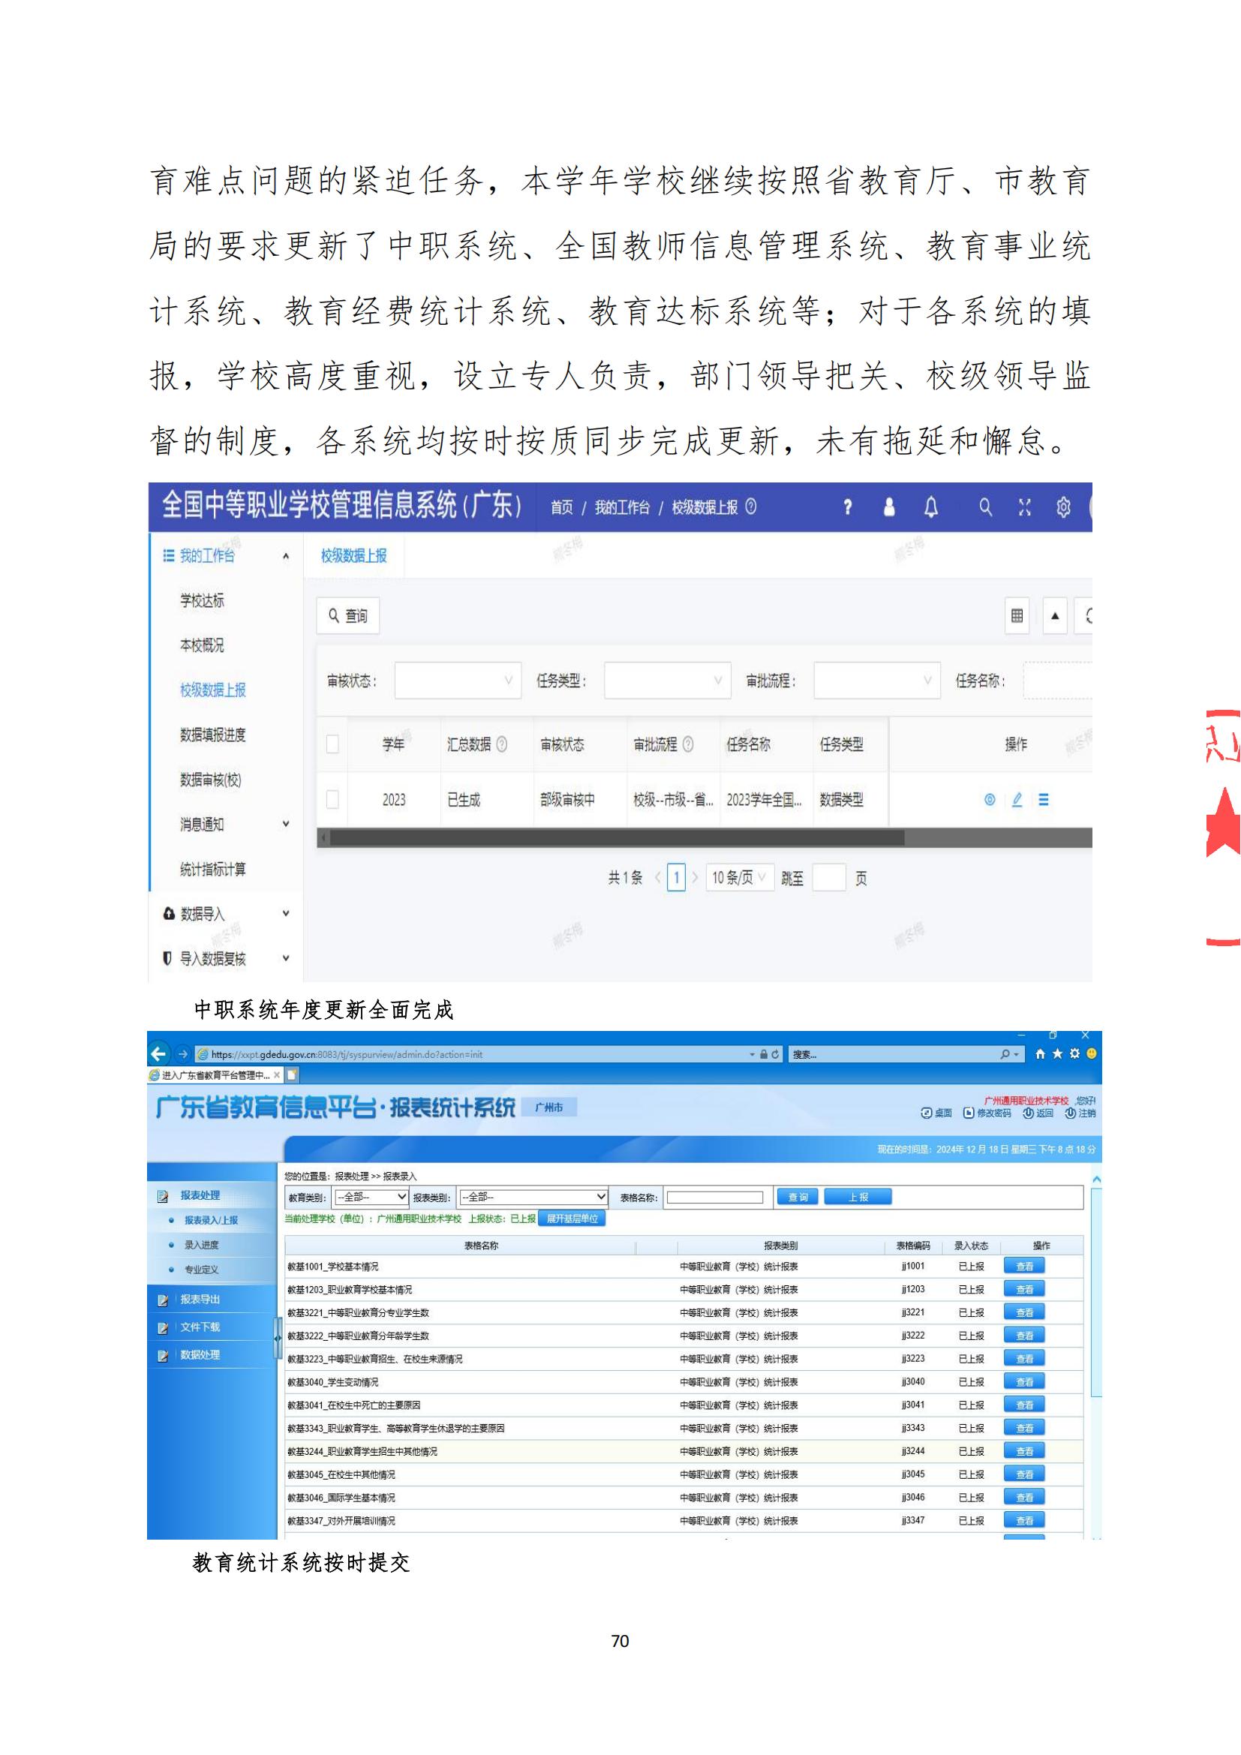Viewport: 1241px width, 1755px height.
Task: Click the help question mark icon in header
Action: (x=846, y=506)
